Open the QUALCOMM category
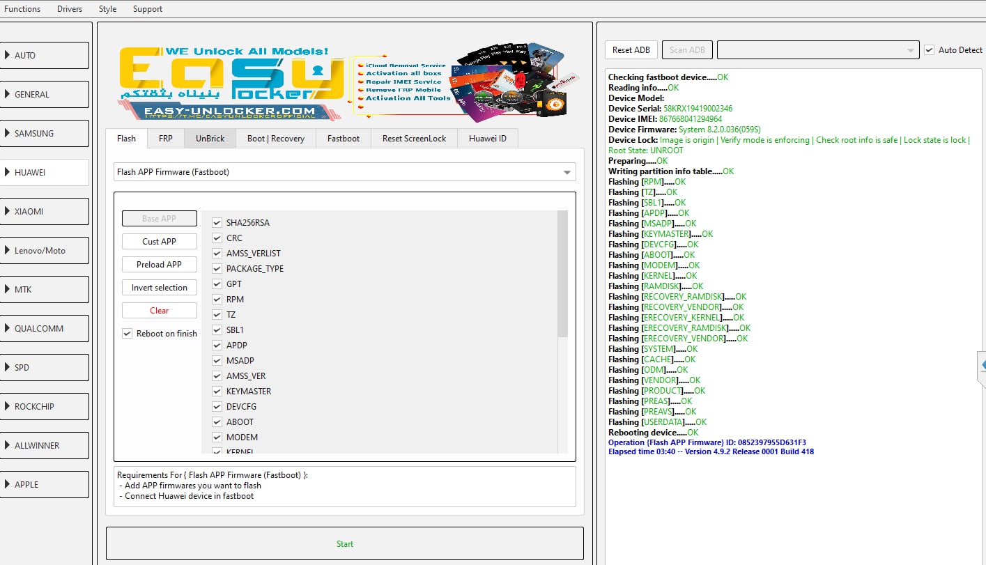 point(45,328)
